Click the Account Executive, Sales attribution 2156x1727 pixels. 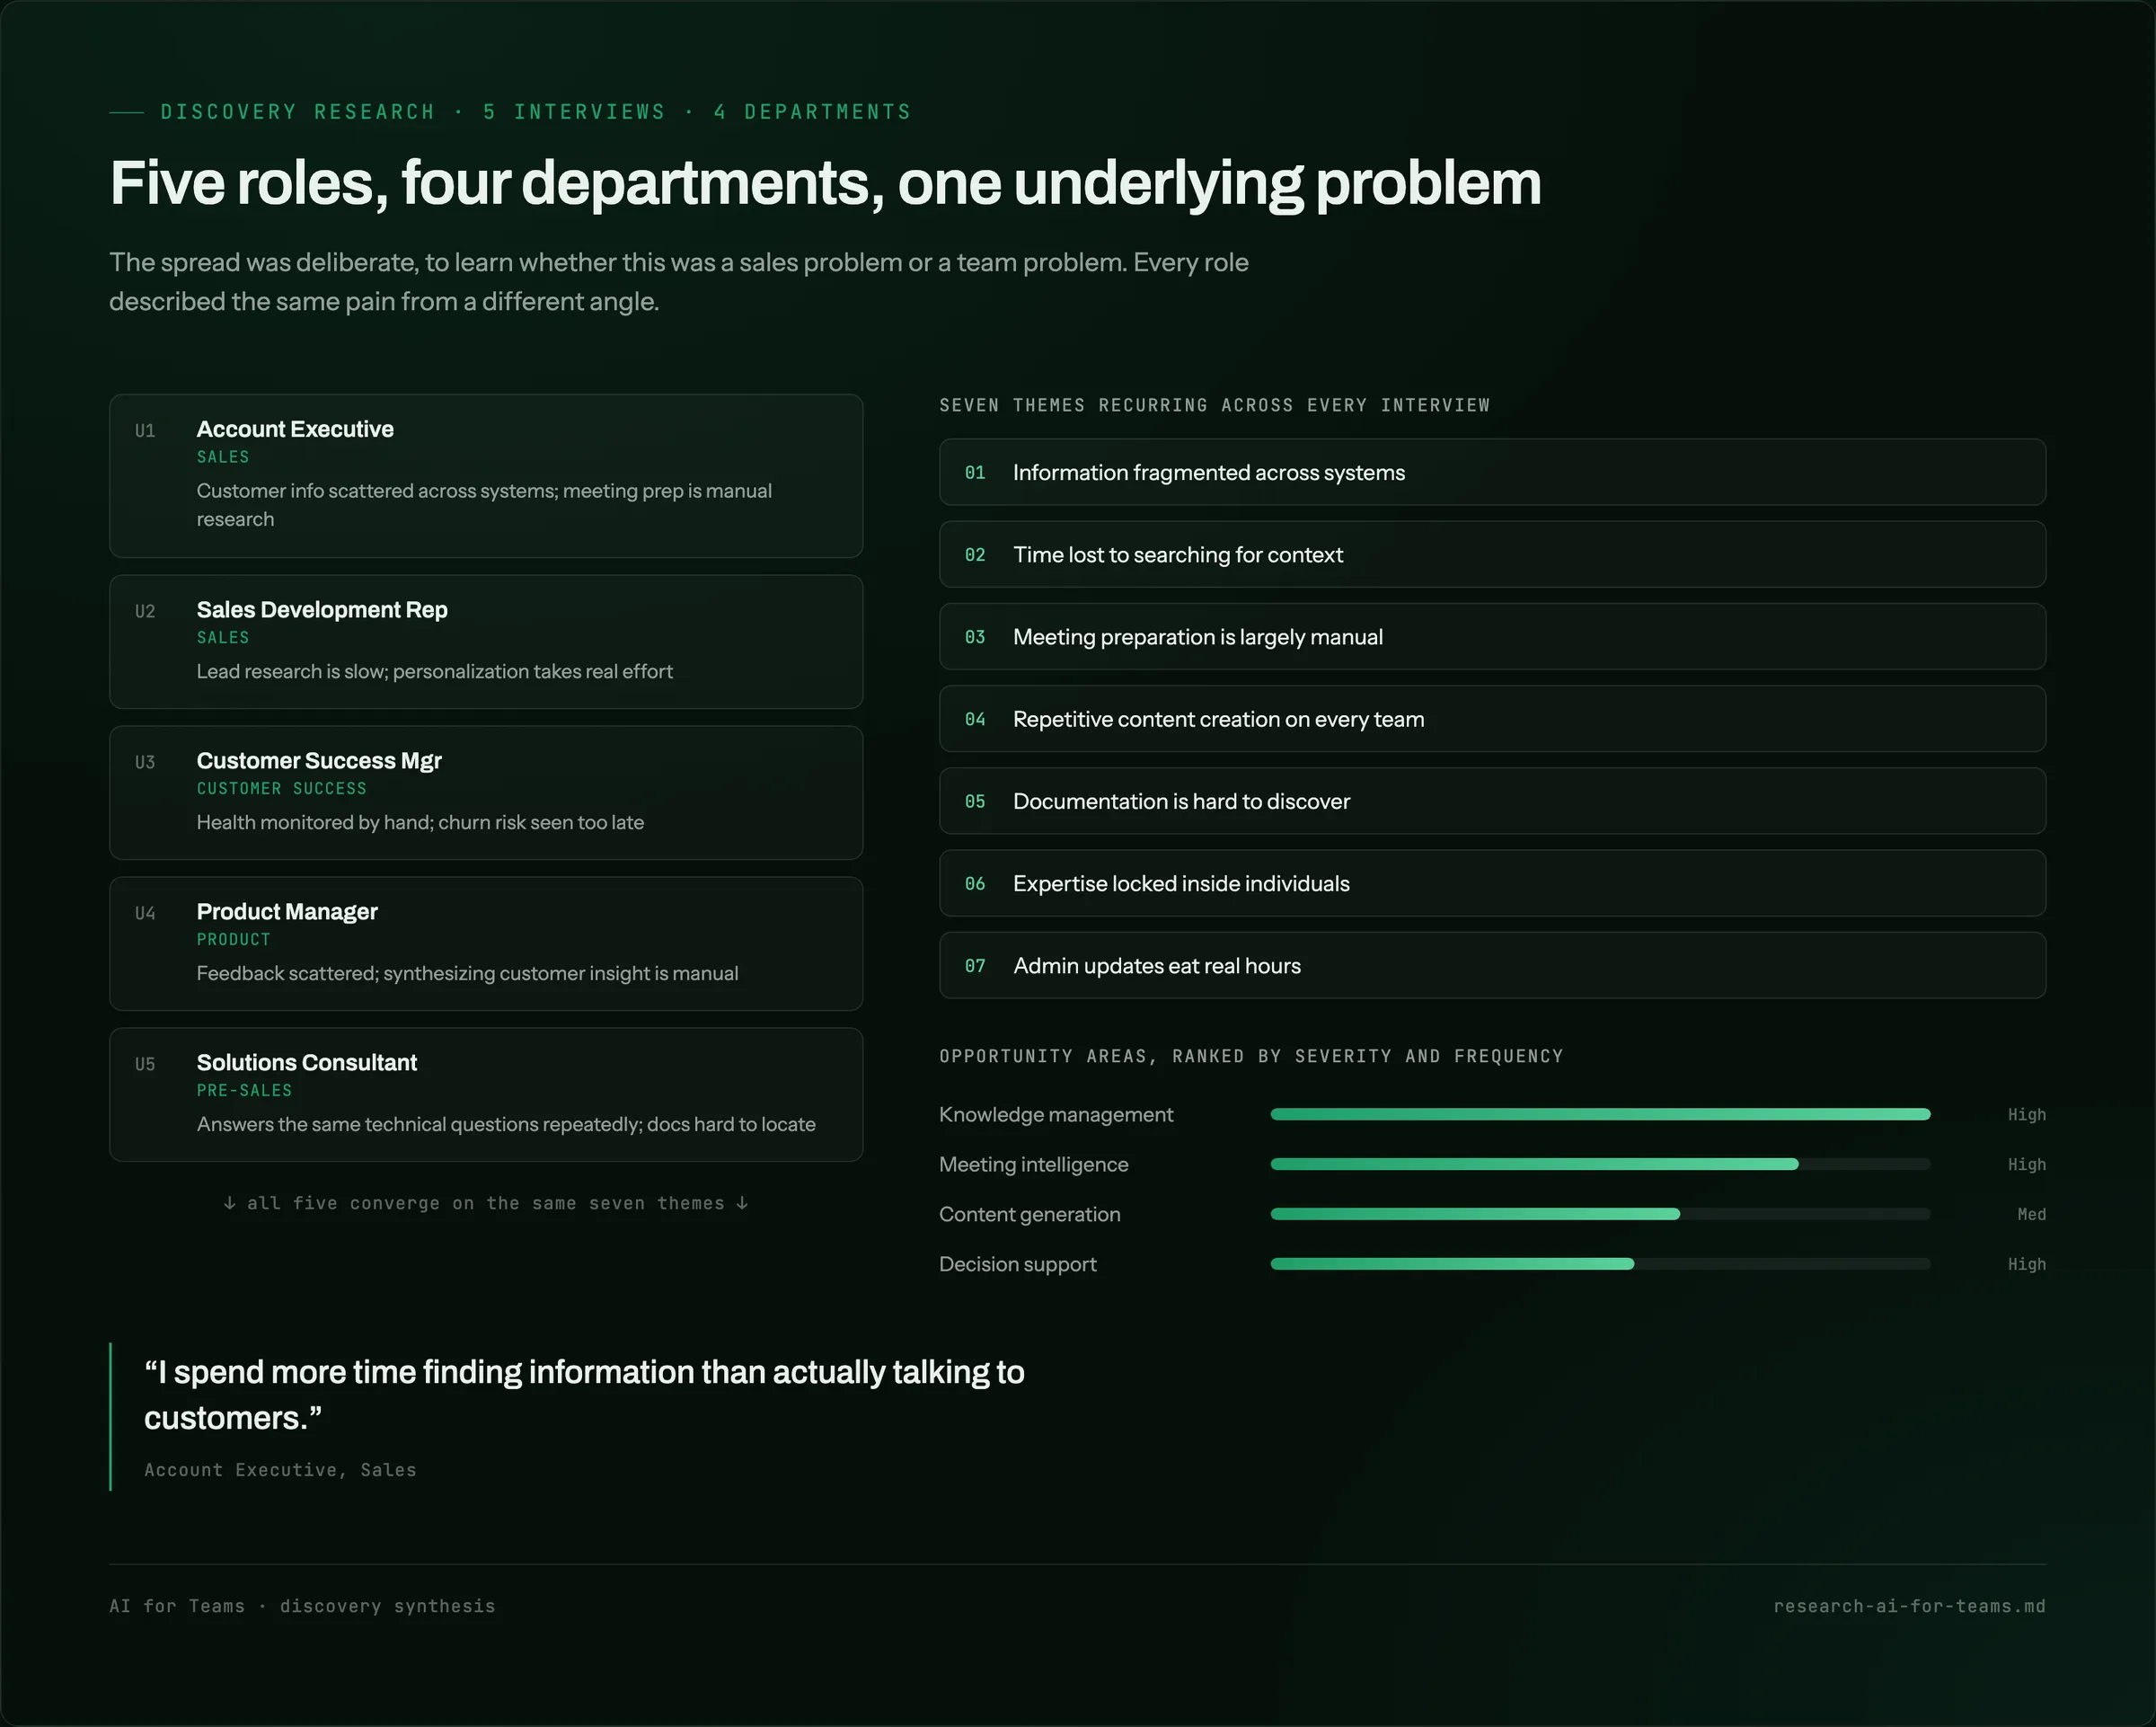pyautogui.click(x=280, y=1470)
